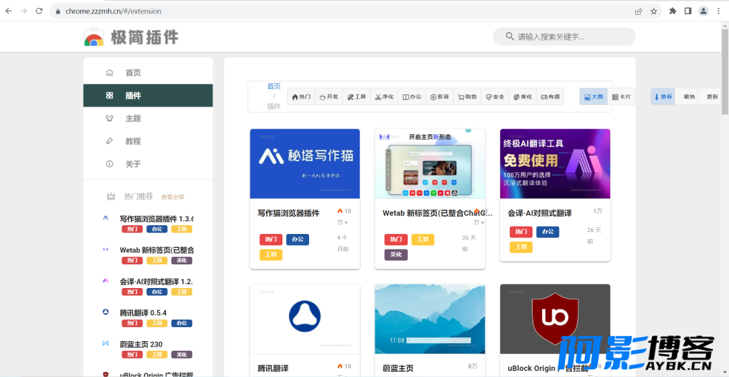The width and height of the screenshot is (729, 377).
Task: Switch to 大图 large image view
Action: point(593,97)
